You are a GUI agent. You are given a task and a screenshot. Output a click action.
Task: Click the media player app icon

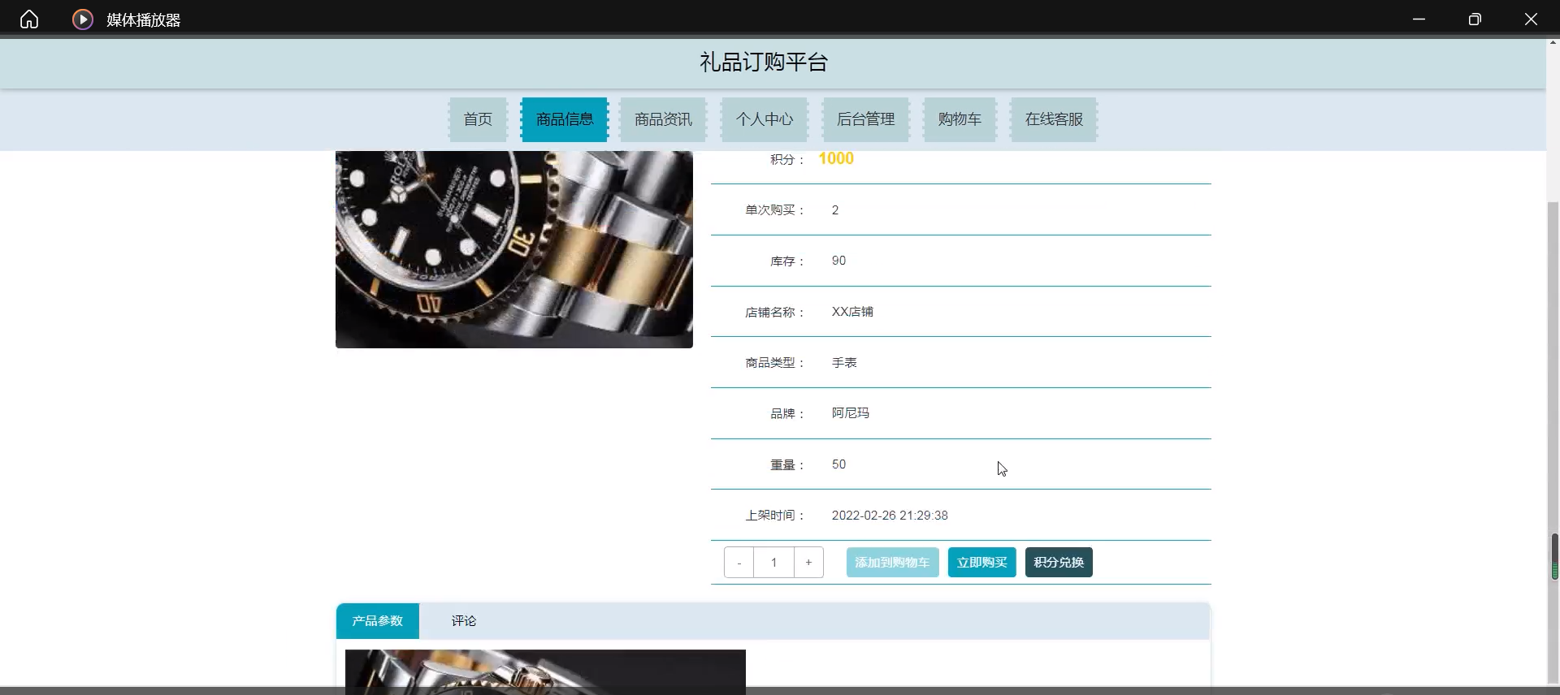82,19
